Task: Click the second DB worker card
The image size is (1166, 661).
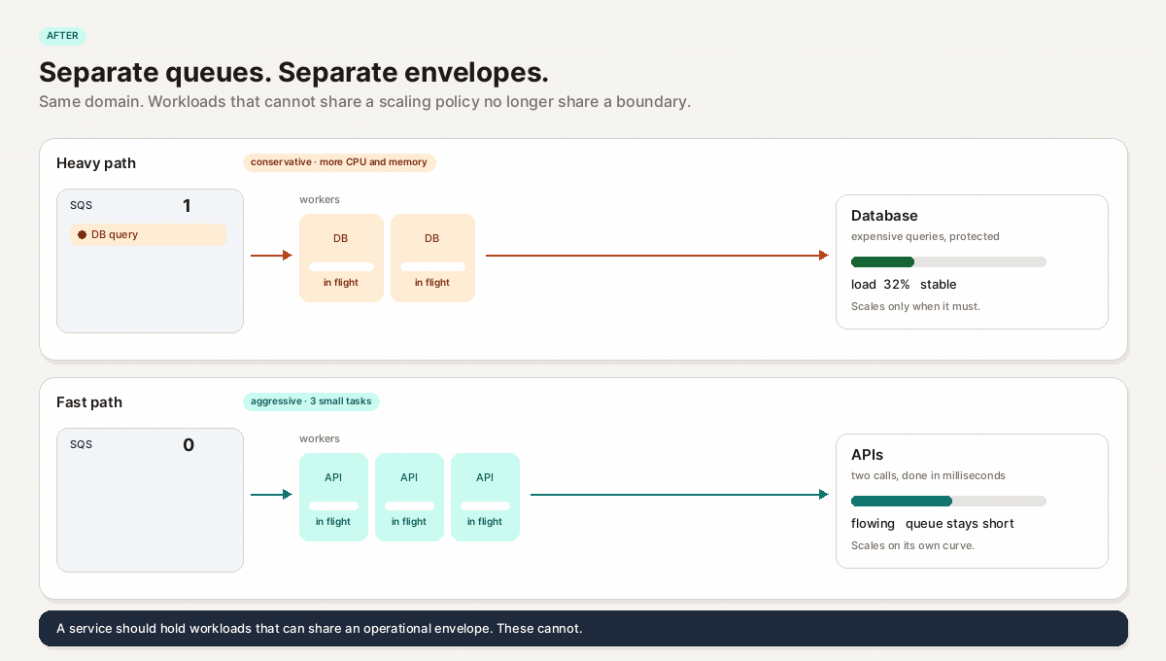Action: (x=432, y=258)
